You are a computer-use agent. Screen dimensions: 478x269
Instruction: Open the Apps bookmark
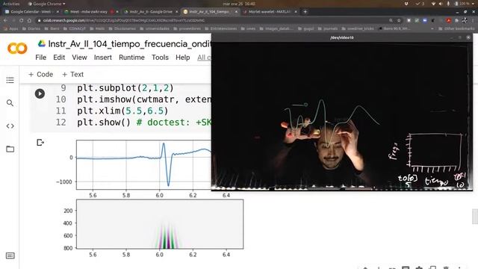click(x=10, y=28)
